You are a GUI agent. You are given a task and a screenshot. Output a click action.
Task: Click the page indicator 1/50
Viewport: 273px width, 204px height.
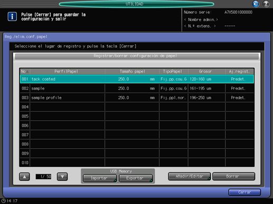43,177
